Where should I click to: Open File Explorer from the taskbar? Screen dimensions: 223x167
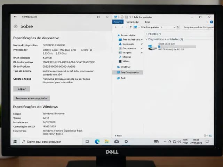107,142
